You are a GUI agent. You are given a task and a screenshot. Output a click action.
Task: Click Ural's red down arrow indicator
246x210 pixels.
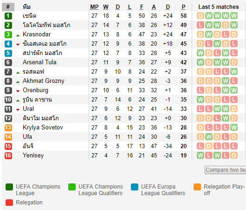[18, 110]
